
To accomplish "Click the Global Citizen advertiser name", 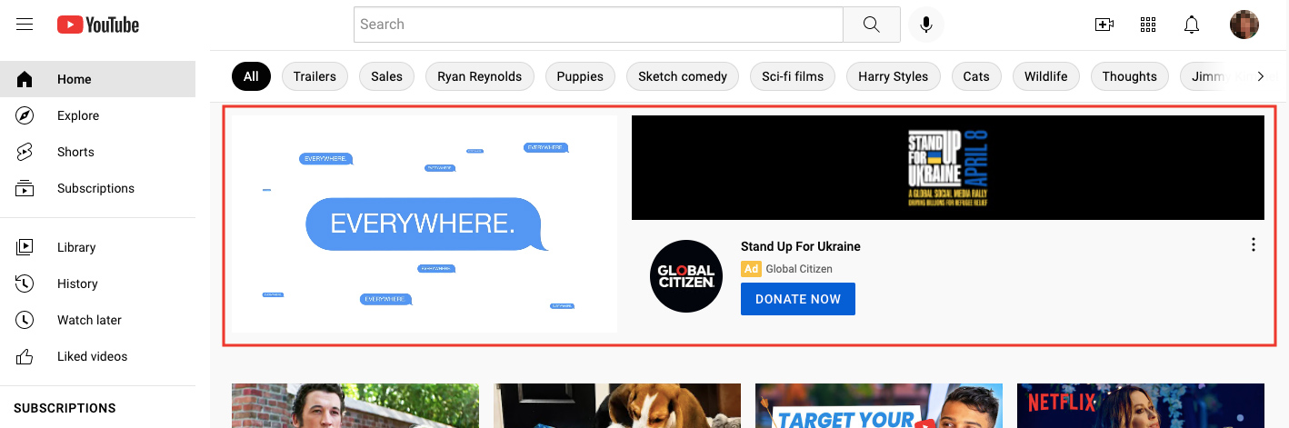I will point(799,269).
